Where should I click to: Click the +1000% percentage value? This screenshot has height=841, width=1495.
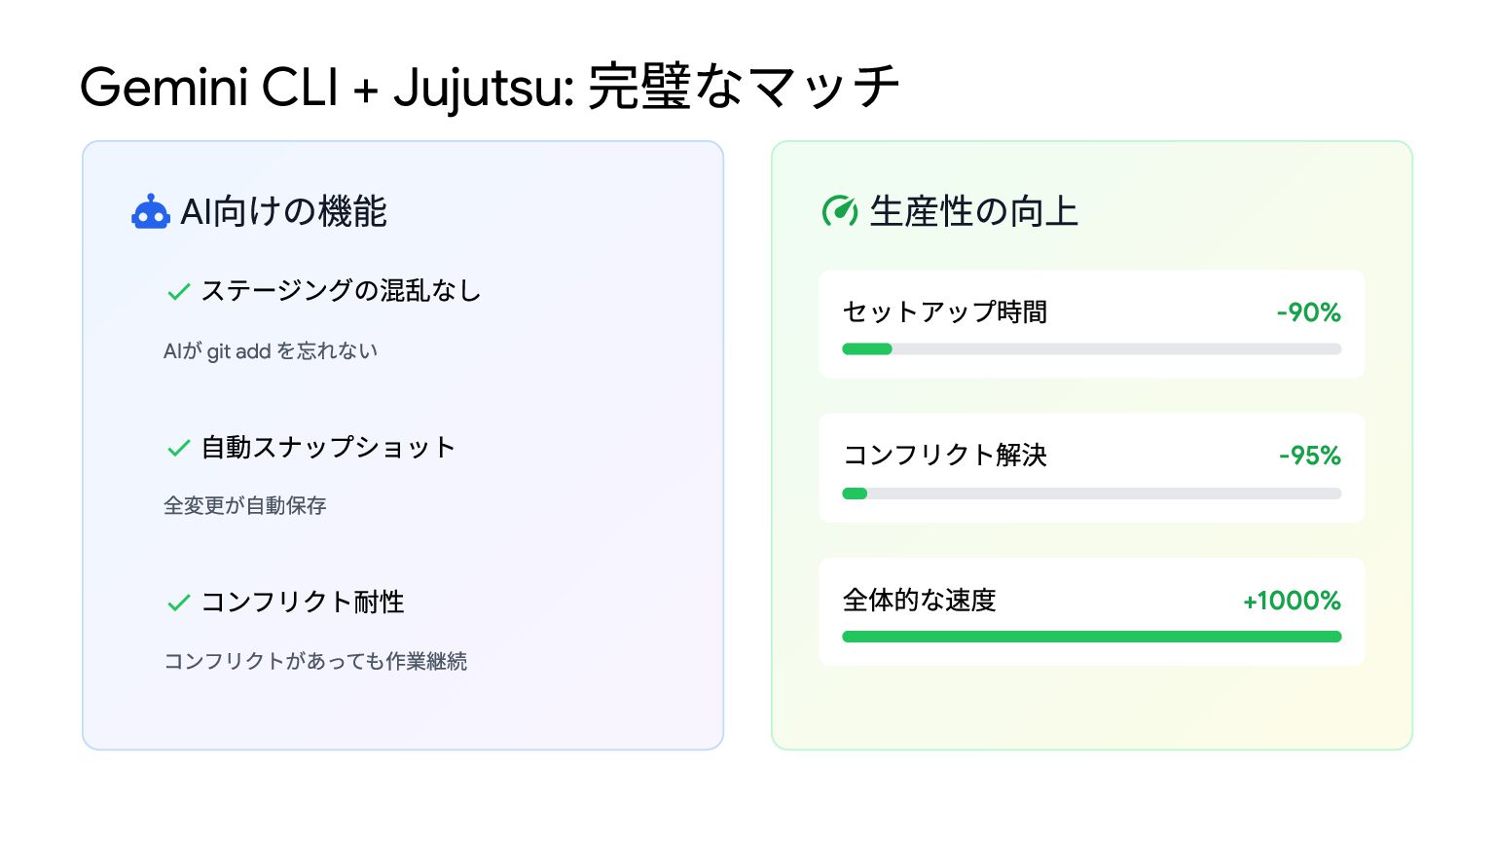tap(1292, 601)
